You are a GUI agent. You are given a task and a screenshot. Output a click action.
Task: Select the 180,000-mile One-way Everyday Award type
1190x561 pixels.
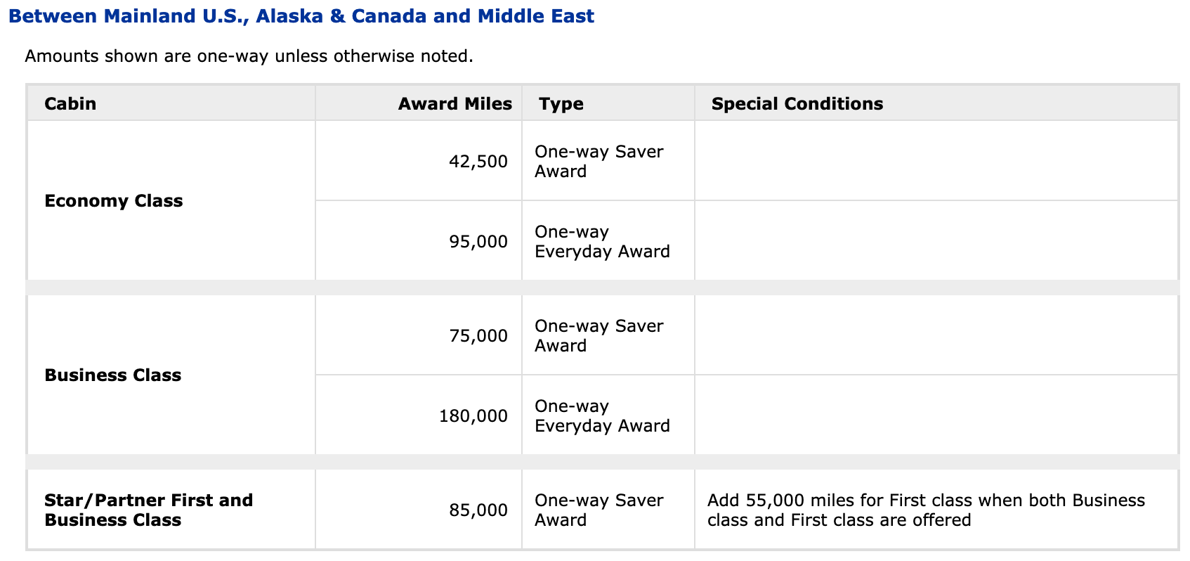click(x=602, y=416)
